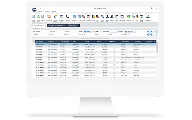Open the Trip Ticket 03212011002.1 tab

click(57, 26)
